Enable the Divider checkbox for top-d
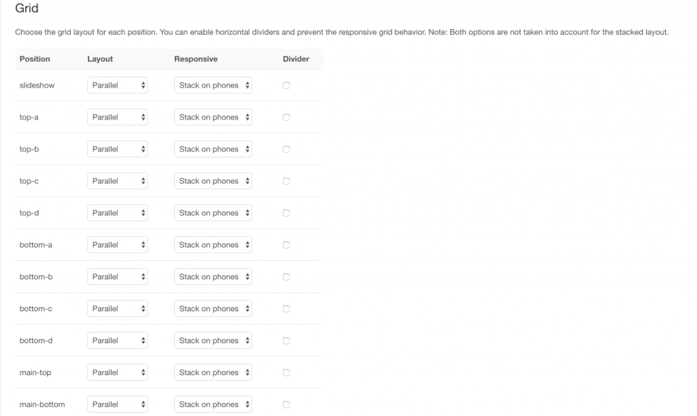Viewport: 697px width, 416px height. coord(286,213)
